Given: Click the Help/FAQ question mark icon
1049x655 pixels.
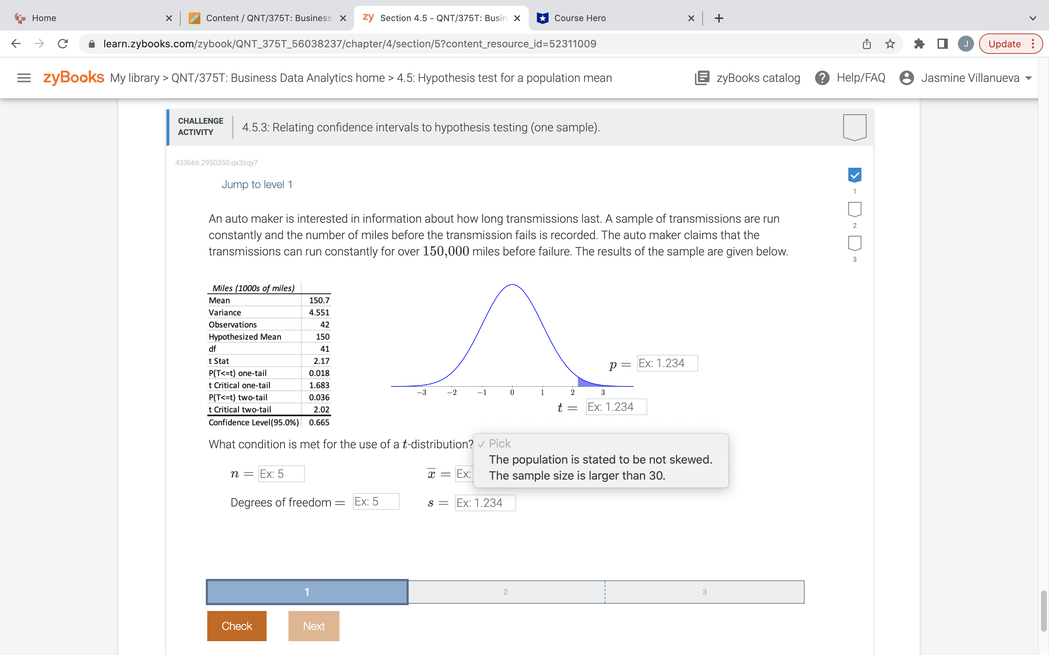Looking at the screenshot, I should (x=822, y=78).
